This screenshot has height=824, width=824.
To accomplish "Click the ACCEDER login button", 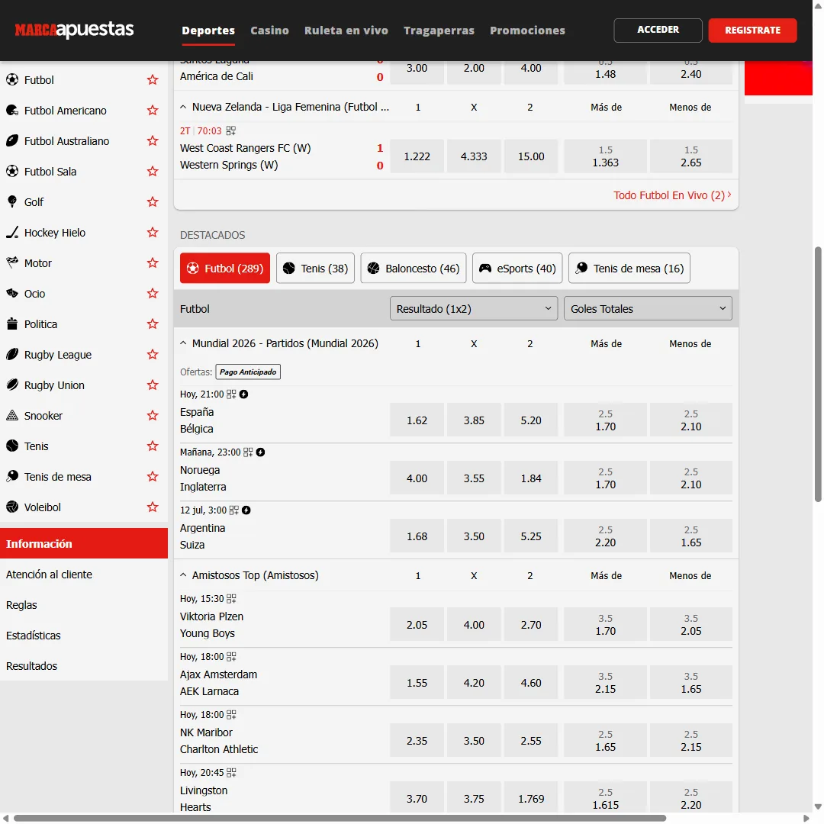I will (x=658, y=30).
